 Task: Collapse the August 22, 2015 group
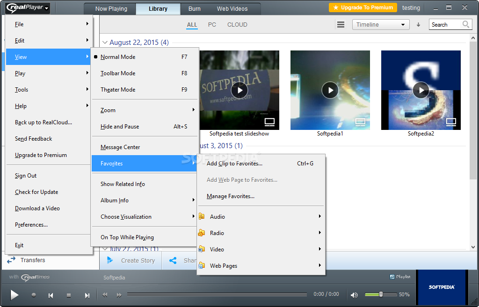coord(105,43)
